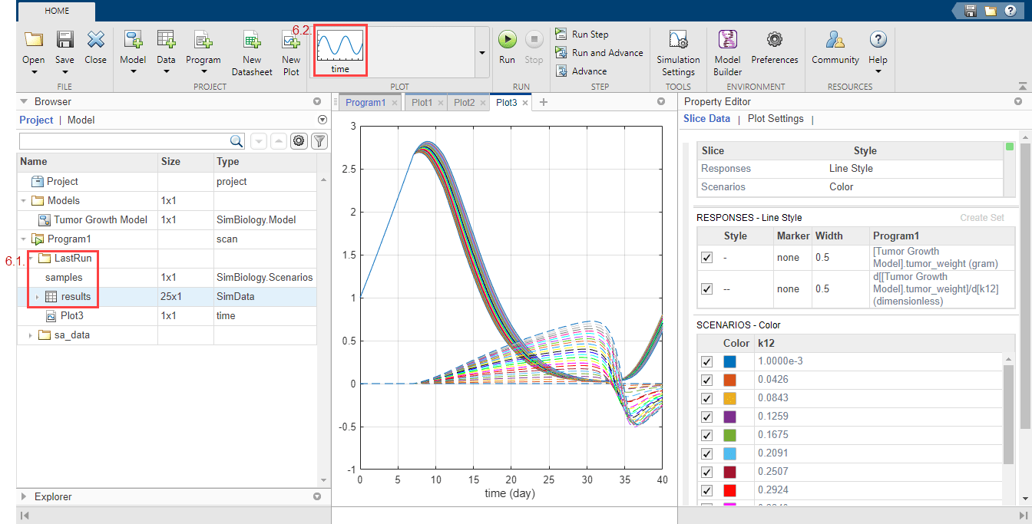The height and width of the screenshot is (524, 1032).
Task: Click the Run simulation button
Action: coord(507,40)
